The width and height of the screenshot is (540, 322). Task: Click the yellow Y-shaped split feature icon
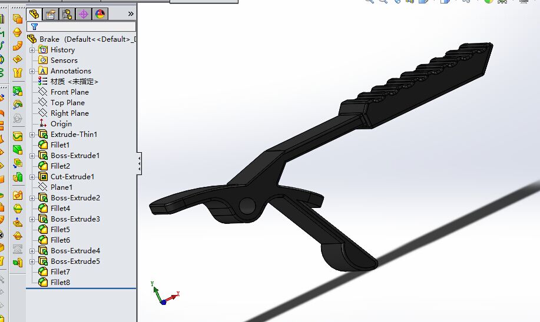point(18,72)
